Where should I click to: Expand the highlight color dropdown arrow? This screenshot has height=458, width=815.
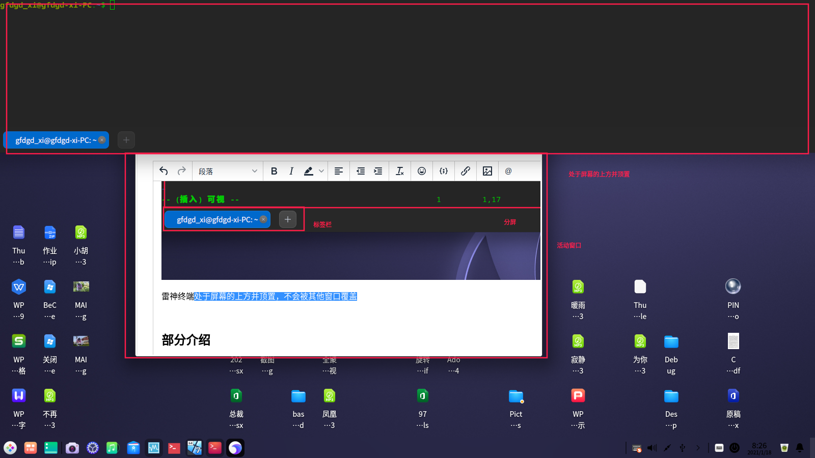tap(321, 171)
